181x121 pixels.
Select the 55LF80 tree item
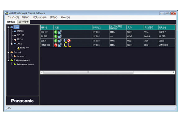point(20,31)
